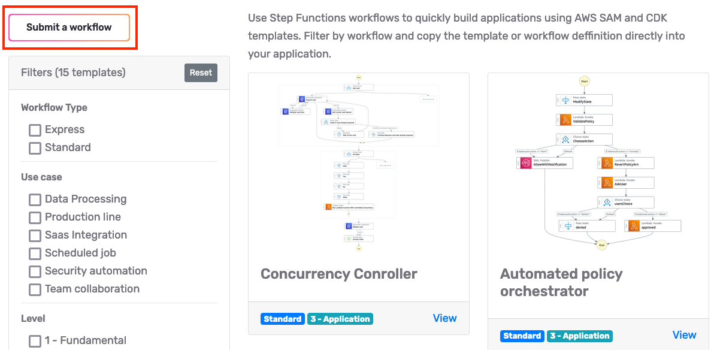Viewport: 714px width, 350px height.
Task: Click the Automated policy orchestrator title
Action: (x=561, y=282)
